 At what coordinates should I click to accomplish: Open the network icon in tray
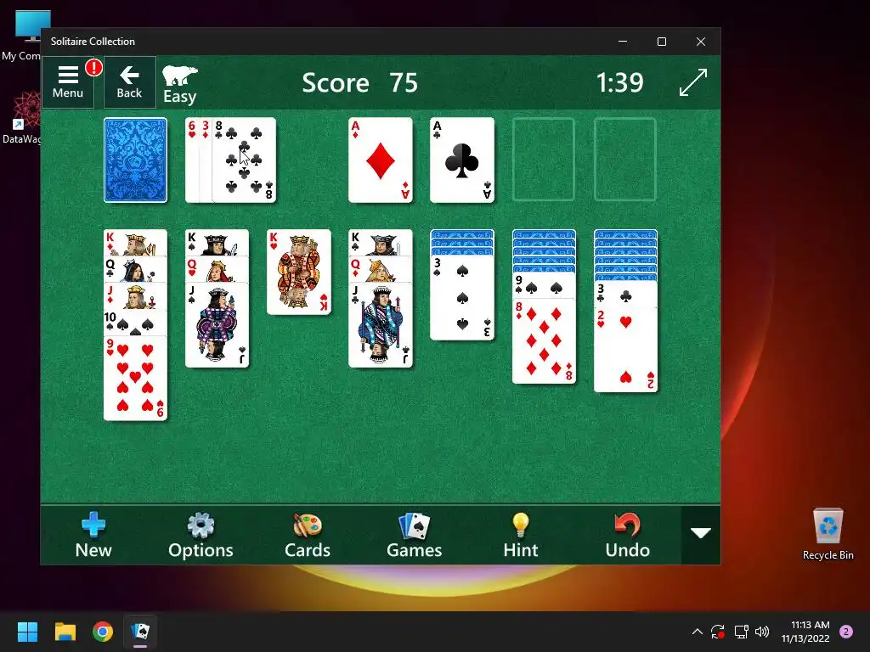click(741, 632)
